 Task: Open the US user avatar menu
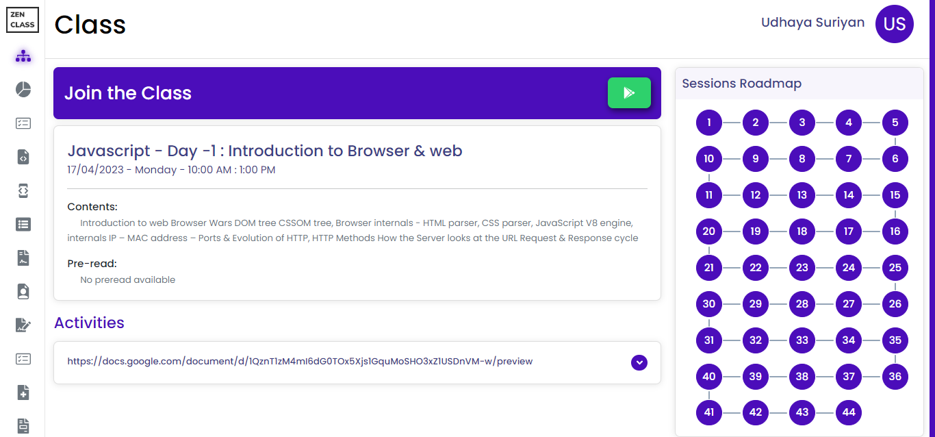coord(895,24)
